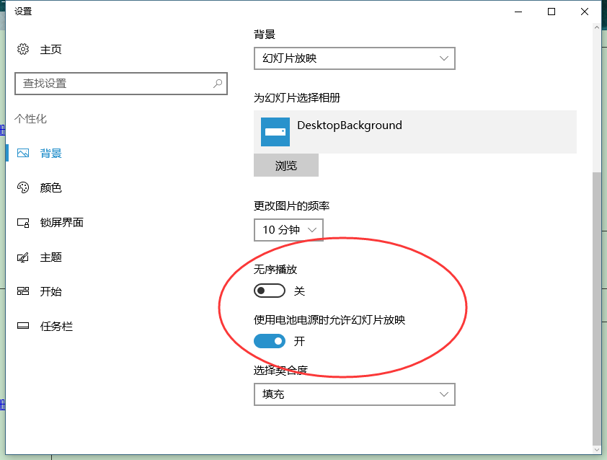Click the 颜色 palette icon

tap(23, 187)
